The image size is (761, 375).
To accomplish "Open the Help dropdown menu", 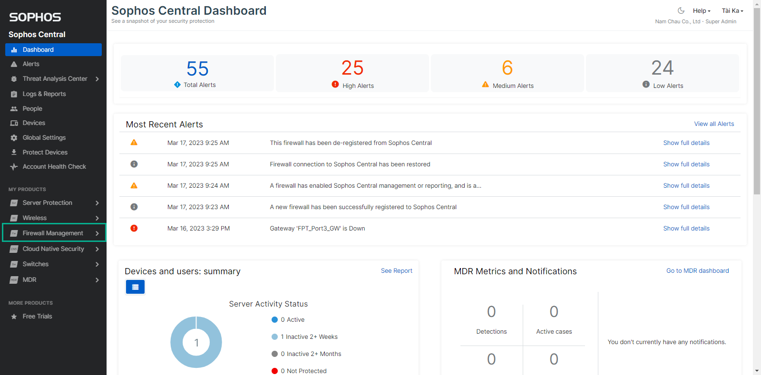I will point(702,11).
